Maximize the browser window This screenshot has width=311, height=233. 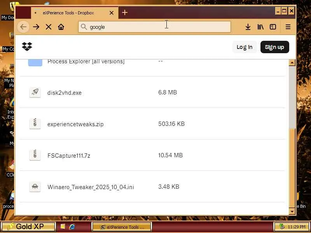pos(284,11)
